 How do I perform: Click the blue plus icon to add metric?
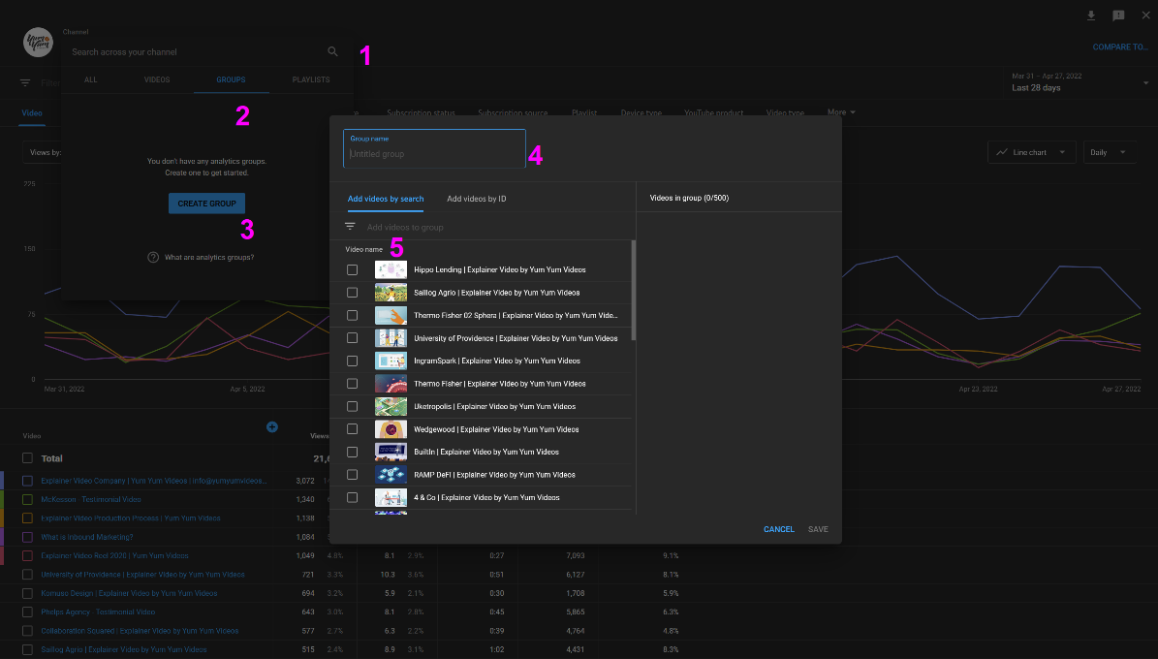pos(272,427)
